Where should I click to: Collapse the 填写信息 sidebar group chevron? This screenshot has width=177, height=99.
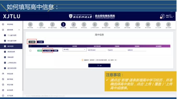pyautogui.click(x=19, y=30)
